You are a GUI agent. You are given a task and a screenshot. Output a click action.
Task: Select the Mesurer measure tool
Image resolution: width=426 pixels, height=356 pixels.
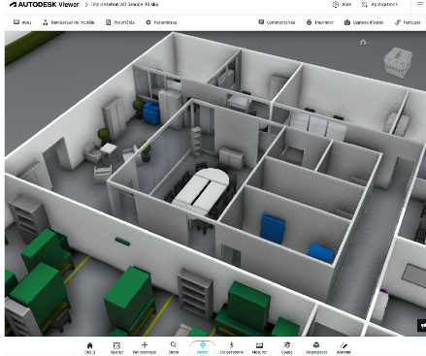tap(259, 348)
